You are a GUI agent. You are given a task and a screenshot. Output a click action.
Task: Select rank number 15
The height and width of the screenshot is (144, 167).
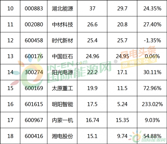point(10,88)
